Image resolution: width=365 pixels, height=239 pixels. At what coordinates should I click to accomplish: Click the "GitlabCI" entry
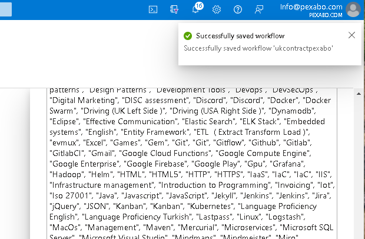tap(67, 153)
